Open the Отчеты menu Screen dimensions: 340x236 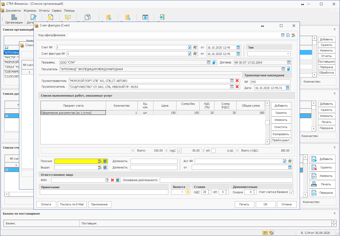[x=44, y=11]
